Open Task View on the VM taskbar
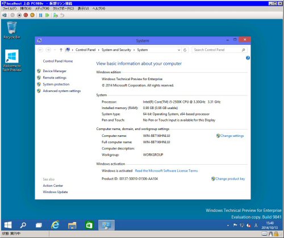 (x=39, y=225)
